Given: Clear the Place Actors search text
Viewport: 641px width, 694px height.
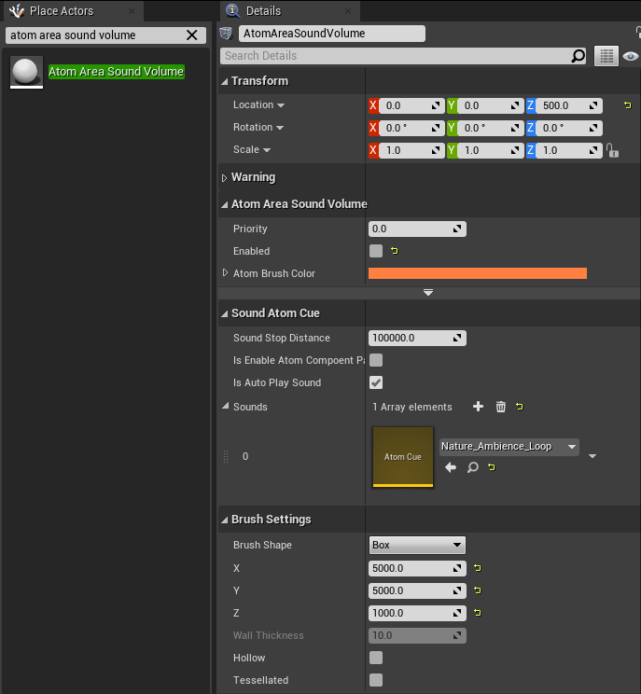Looking at the screenshot, I should 191,35.
